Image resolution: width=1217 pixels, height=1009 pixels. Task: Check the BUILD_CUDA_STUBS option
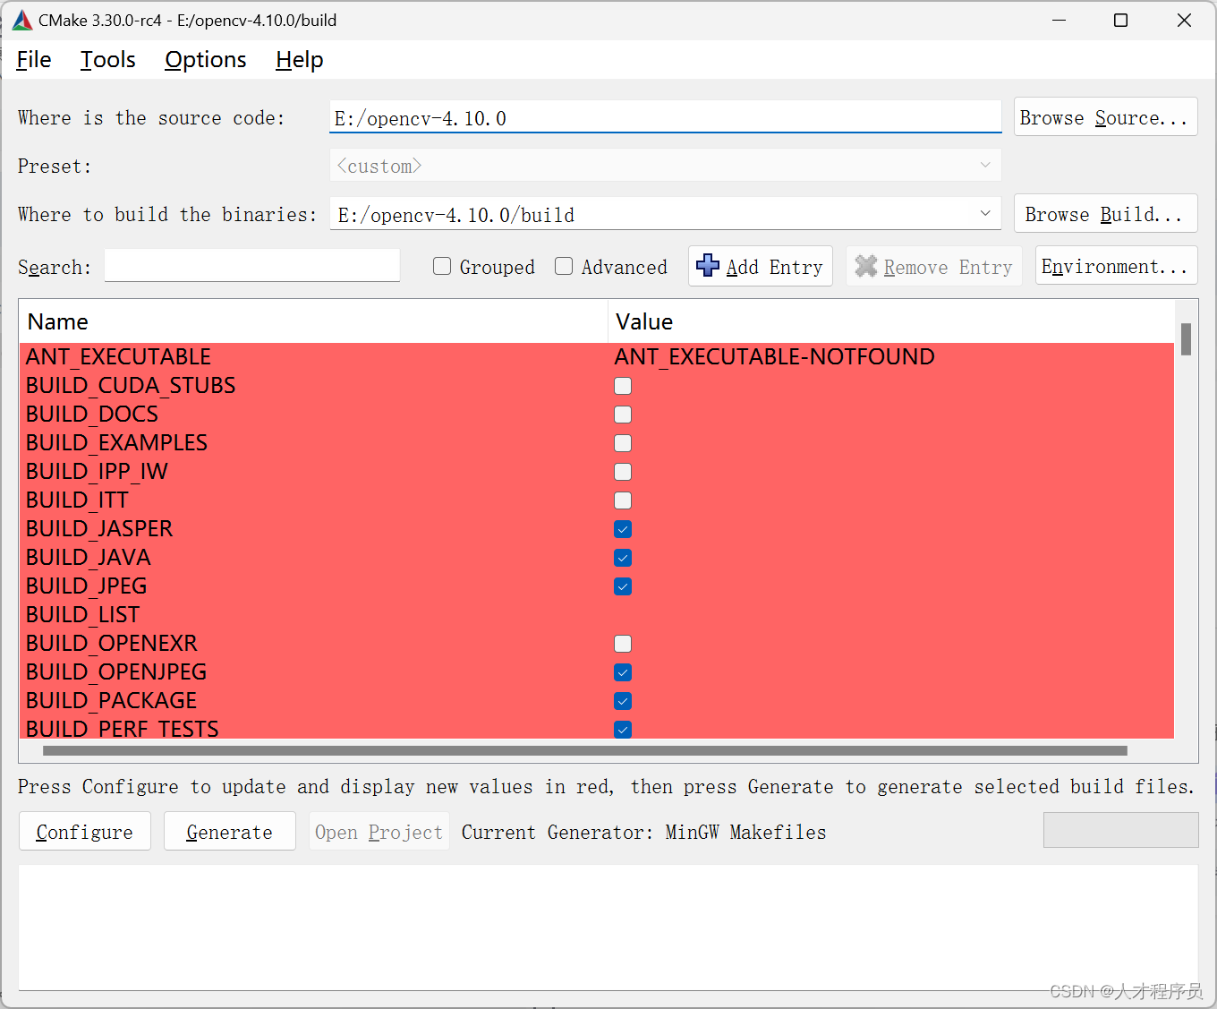(x=623, y=386)
